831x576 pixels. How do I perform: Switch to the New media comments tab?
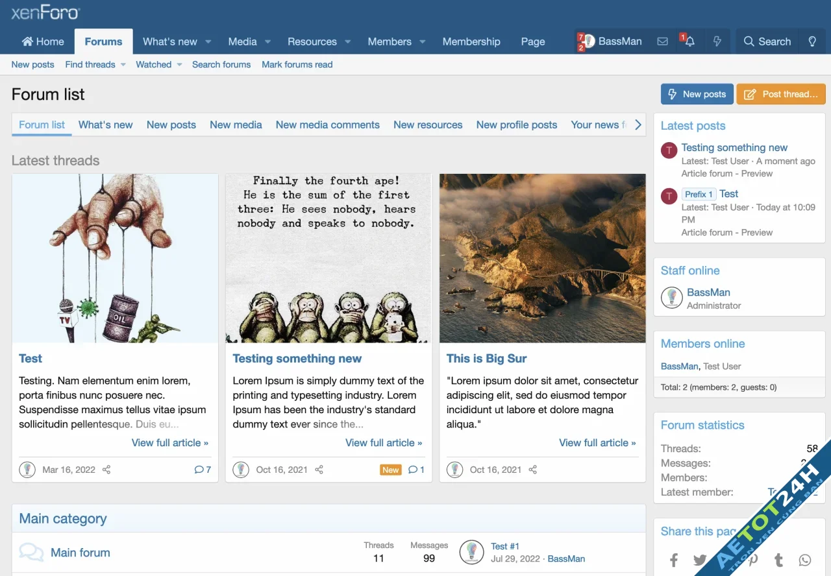[327, 125]
